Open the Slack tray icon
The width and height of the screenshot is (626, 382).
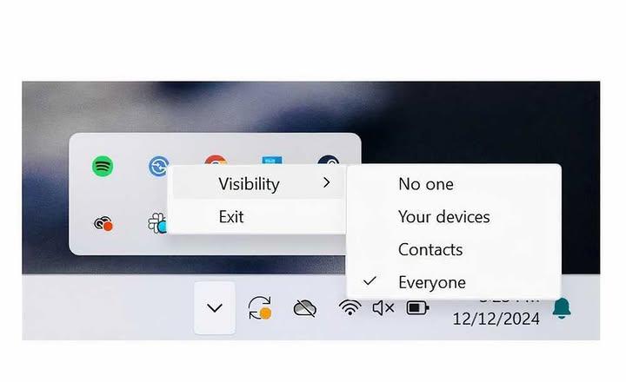click(x=156, y=223)
